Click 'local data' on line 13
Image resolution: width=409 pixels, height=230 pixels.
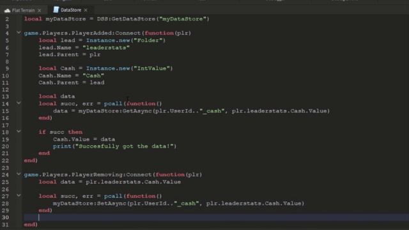click(57, 96)
